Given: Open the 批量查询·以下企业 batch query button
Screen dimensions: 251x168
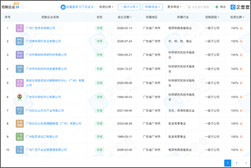Looking at the screenshot, I should [x=78, y=7].
